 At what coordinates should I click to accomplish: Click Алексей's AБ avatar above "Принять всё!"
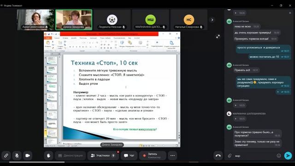coord(229,65)
